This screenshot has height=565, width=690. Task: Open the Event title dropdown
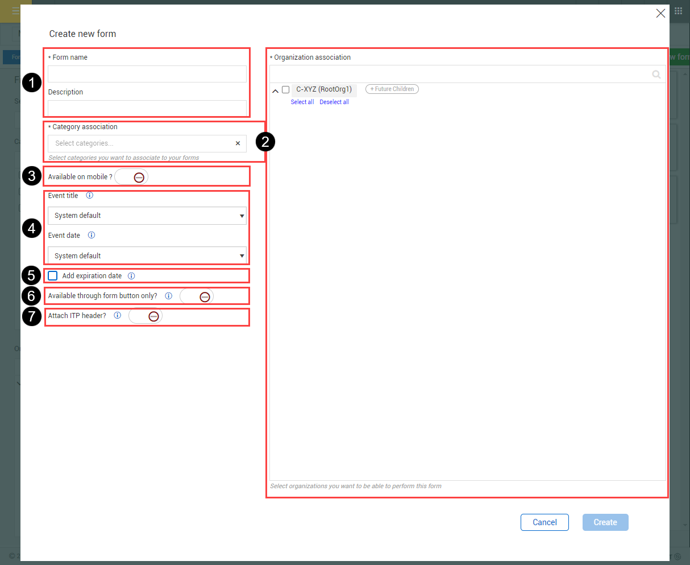click(147, 216)
